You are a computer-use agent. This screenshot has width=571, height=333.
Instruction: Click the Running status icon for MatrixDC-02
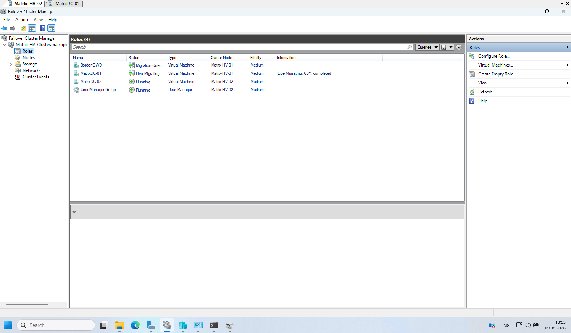(x=132, y=82)
